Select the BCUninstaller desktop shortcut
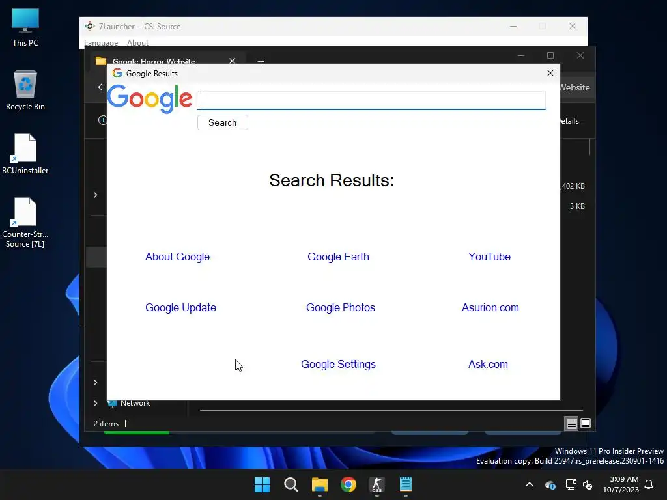 [x=25, y=154]
